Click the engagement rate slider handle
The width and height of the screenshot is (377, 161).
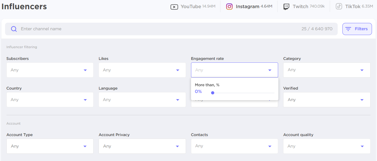(x=213, y=93)
